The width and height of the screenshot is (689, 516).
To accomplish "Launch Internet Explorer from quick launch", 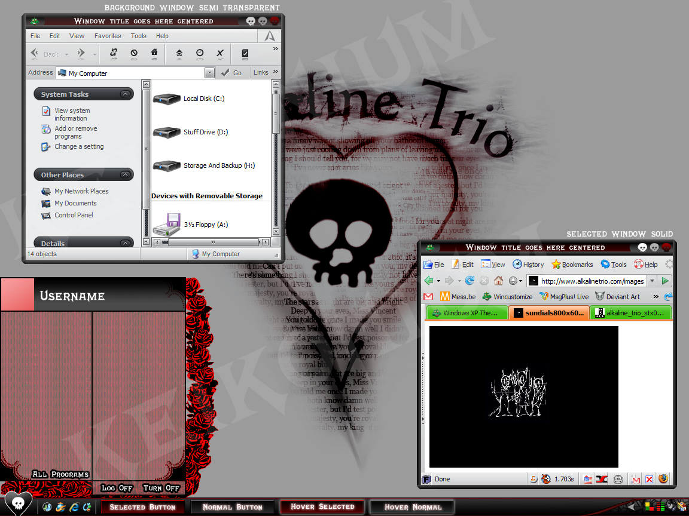I will click(x=74, y=507).
